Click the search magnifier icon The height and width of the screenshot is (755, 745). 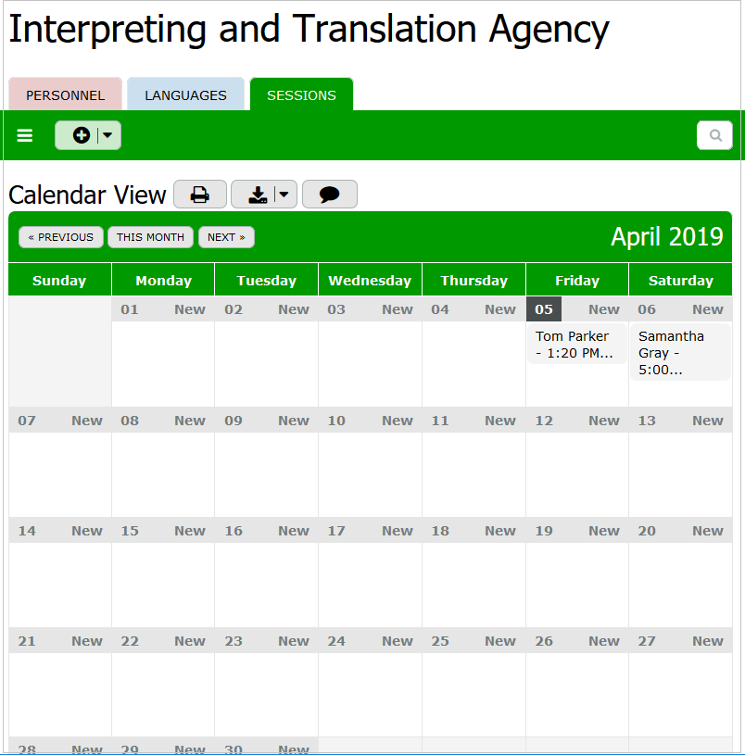click(x=714, y=135)
